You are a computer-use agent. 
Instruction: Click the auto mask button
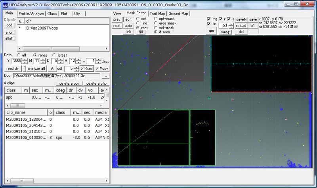tap(128, 26)
